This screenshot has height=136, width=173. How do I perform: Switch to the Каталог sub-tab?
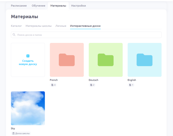coord(16,26)
